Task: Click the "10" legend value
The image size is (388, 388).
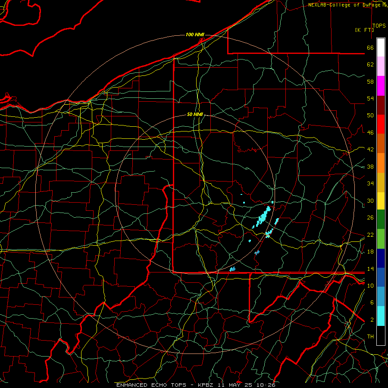Action: point(370,285)
